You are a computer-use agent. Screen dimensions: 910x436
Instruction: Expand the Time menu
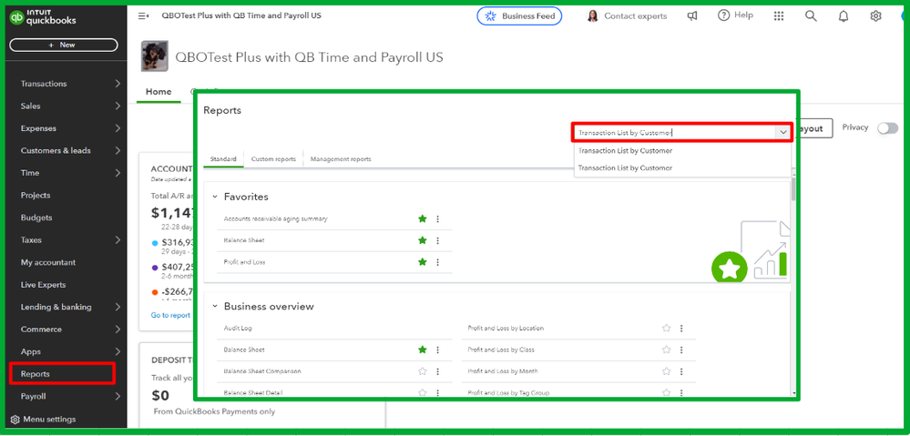pyautogui.click(x=118, y=173)
